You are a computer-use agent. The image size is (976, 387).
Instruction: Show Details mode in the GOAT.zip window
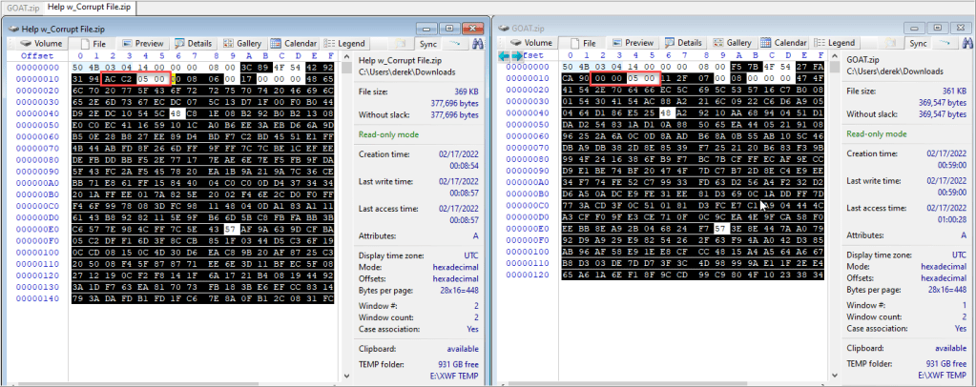tap(682, 43)
